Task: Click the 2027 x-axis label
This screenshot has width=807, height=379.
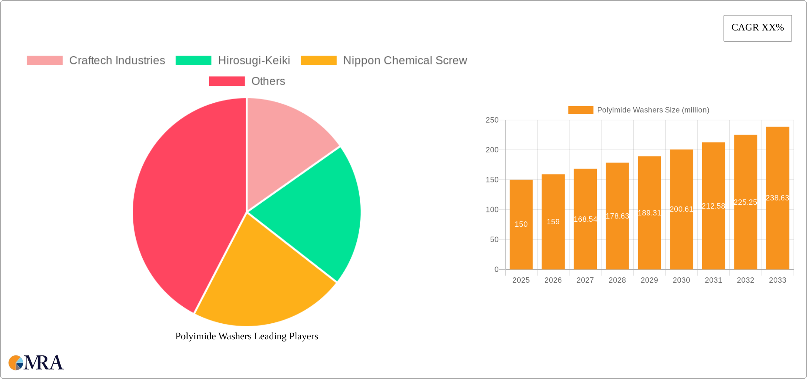Action: 585,280
